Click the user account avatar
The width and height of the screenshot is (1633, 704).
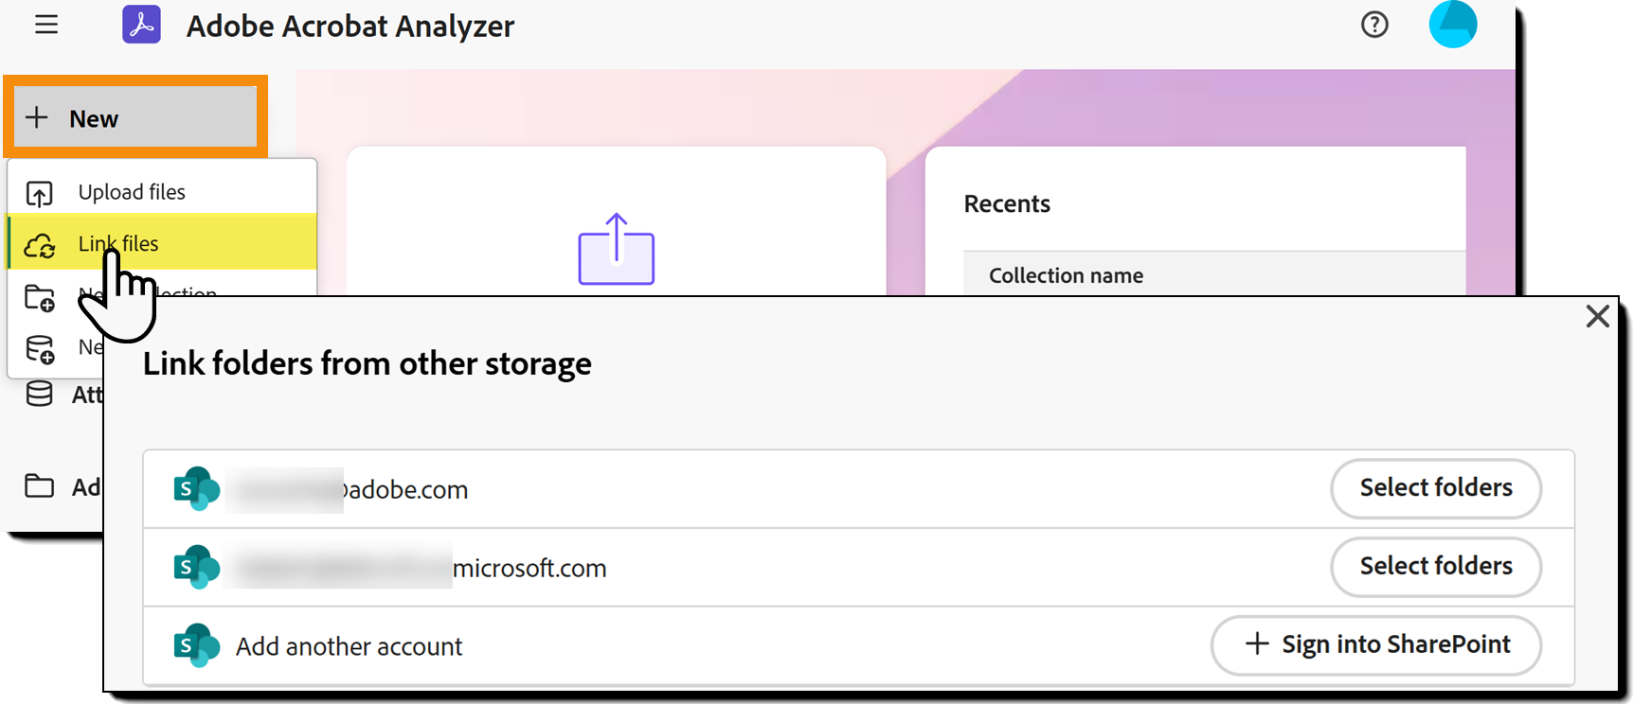[x=1452, y=25]
